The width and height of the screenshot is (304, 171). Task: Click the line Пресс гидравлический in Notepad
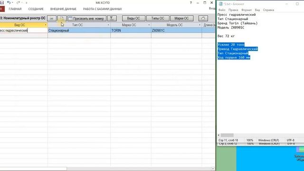tap(237, 15)
